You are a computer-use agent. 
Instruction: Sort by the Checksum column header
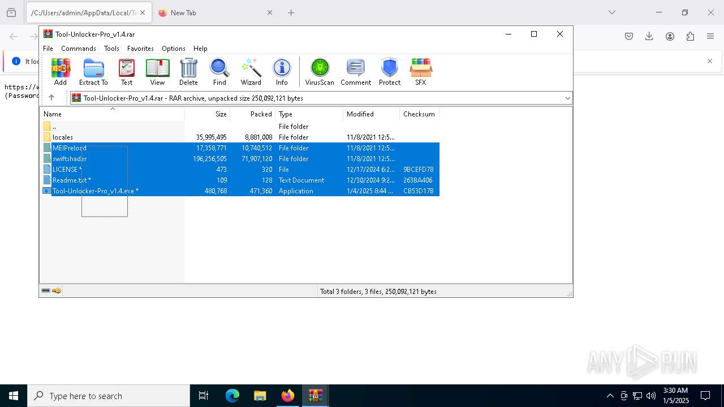pos(419,114)
